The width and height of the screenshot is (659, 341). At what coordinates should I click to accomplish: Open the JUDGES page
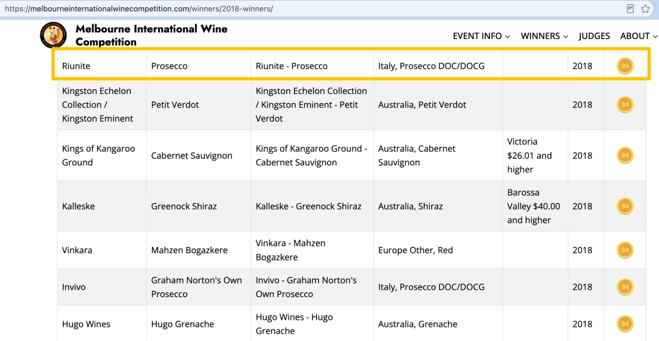click(x=594, y=36)
